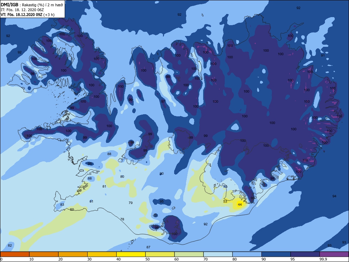Click the 53 humidity value on the map
The image size is (349, 262).
[x=225, y=201]
